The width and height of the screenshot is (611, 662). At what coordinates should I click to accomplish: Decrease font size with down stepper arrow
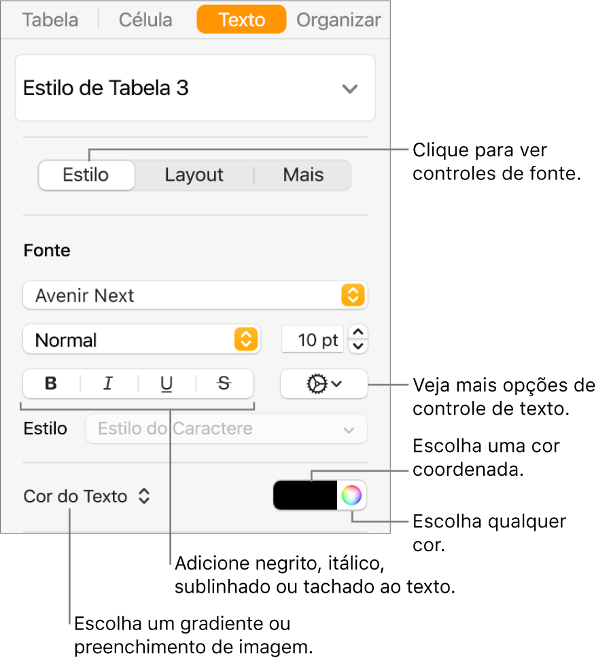click(358, 347)
